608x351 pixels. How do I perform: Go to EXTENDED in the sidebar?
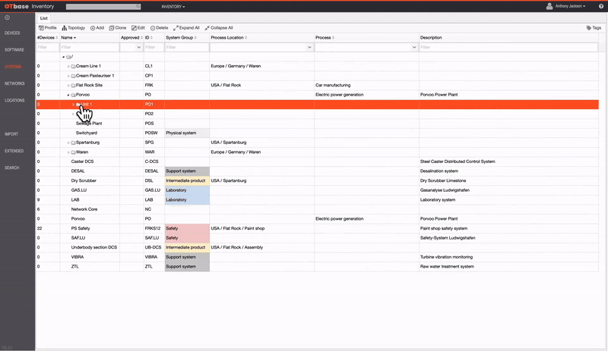click(x=14, y=151)
